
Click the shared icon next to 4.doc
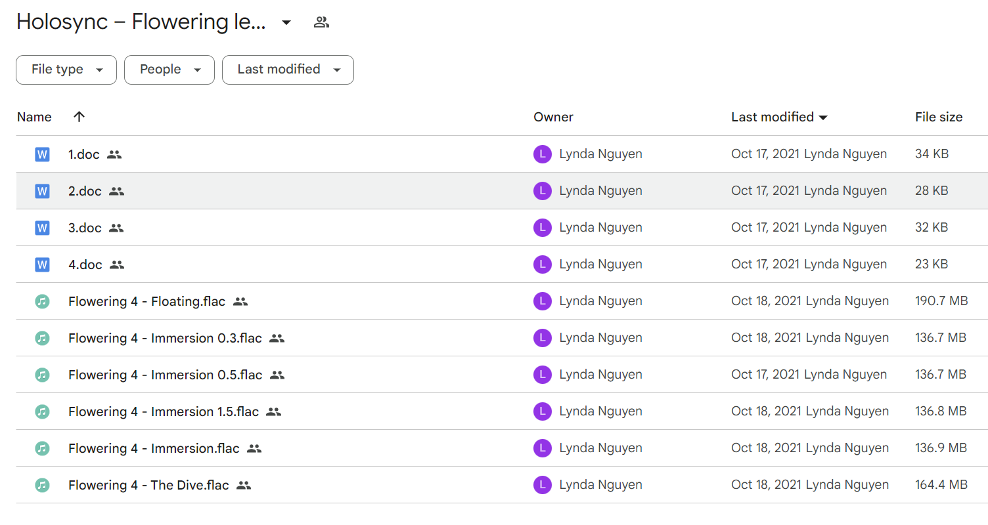pos(117,265)
